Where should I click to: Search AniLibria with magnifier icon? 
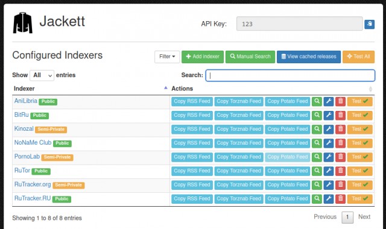[x=317, y=101]
